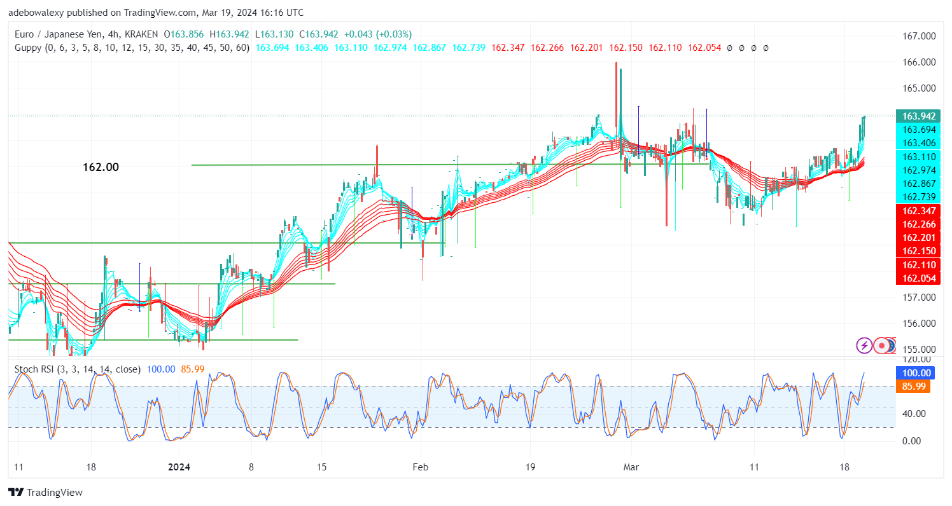Click the 166.000 price axis label

click(918, 62)
